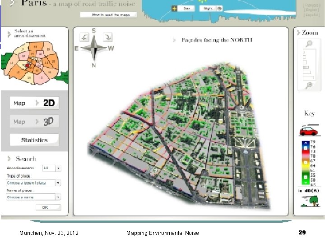This screenshot has height=243, width=325.
Task: Switch language to Français
Action: pyautogui.click(x=311, y=4)
